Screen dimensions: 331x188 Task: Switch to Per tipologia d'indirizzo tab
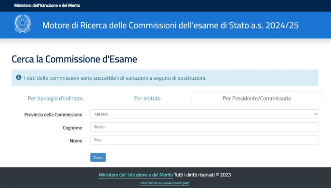click(55, 98)
